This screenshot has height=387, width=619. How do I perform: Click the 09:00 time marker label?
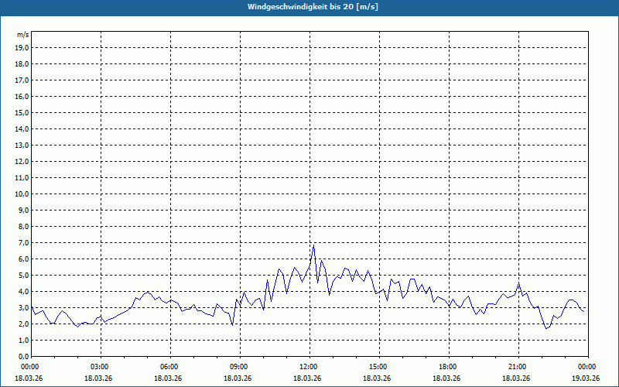[238, 366]
